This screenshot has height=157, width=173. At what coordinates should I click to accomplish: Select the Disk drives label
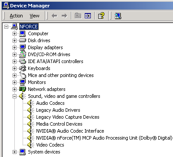[39, 40]
